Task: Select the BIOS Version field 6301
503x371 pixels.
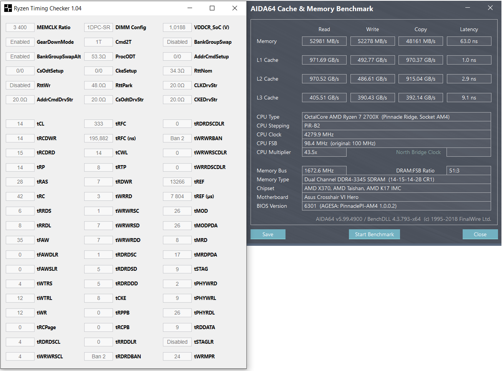Action: [x=397, y=206]
